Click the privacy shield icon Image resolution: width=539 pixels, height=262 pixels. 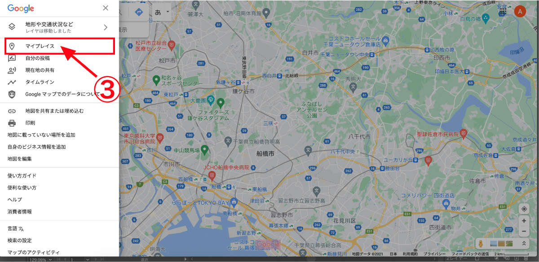12,94
